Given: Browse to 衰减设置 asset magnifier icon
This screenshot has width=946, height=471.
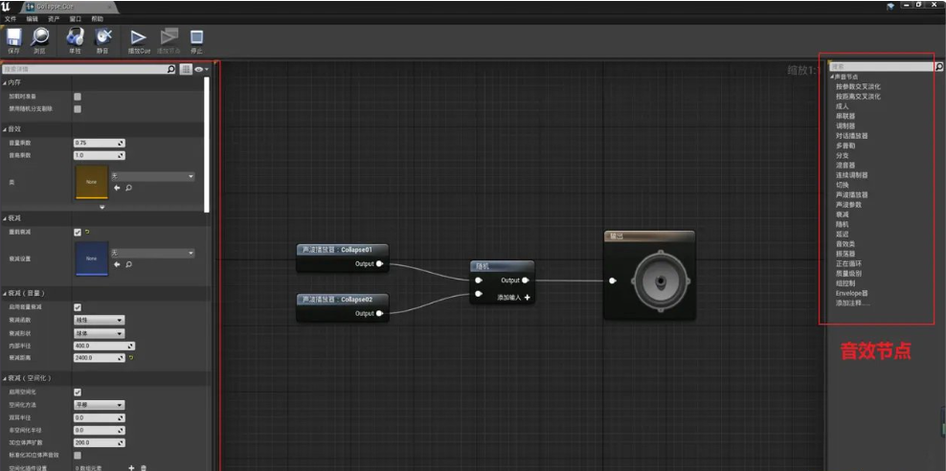Looking at the screenshot, I should click(128, 264).
